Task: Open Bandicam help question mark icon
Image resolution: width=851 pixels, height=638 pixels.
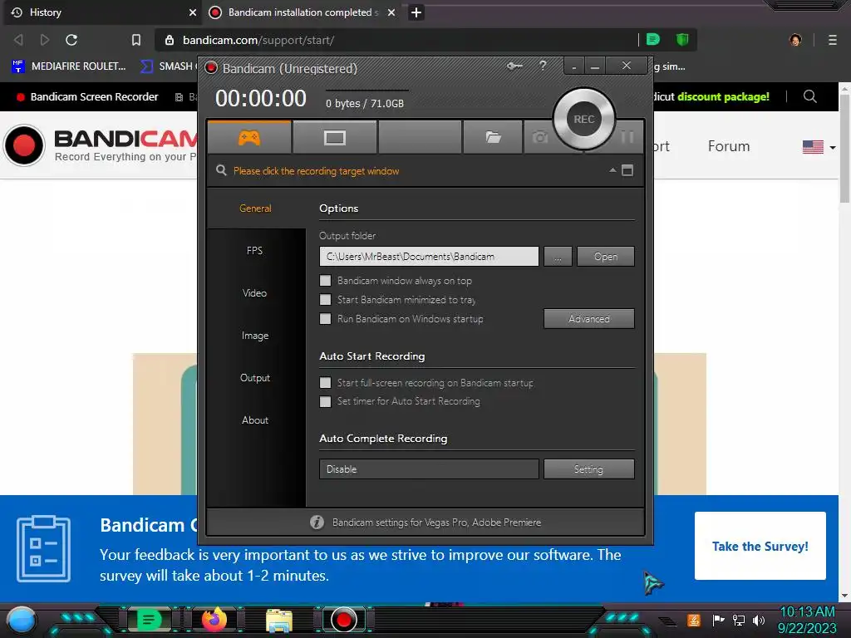Action: pos(543,66)
